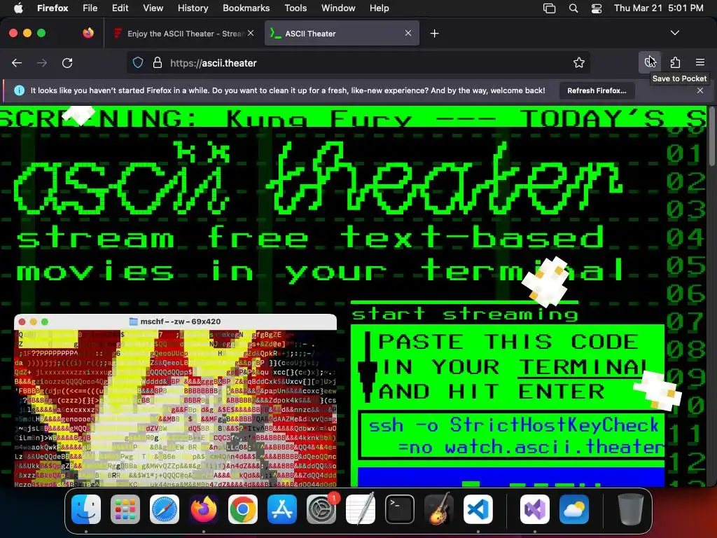Click the site security padlock icon
Image resolution: width=717 pixels, height=538 pixels.
pos(158,62)
